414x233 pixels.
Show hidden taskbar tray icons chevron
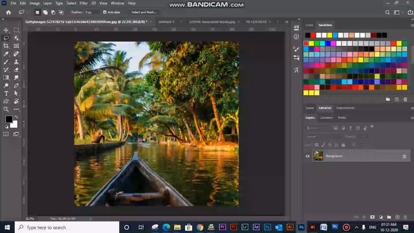(356, 227)
